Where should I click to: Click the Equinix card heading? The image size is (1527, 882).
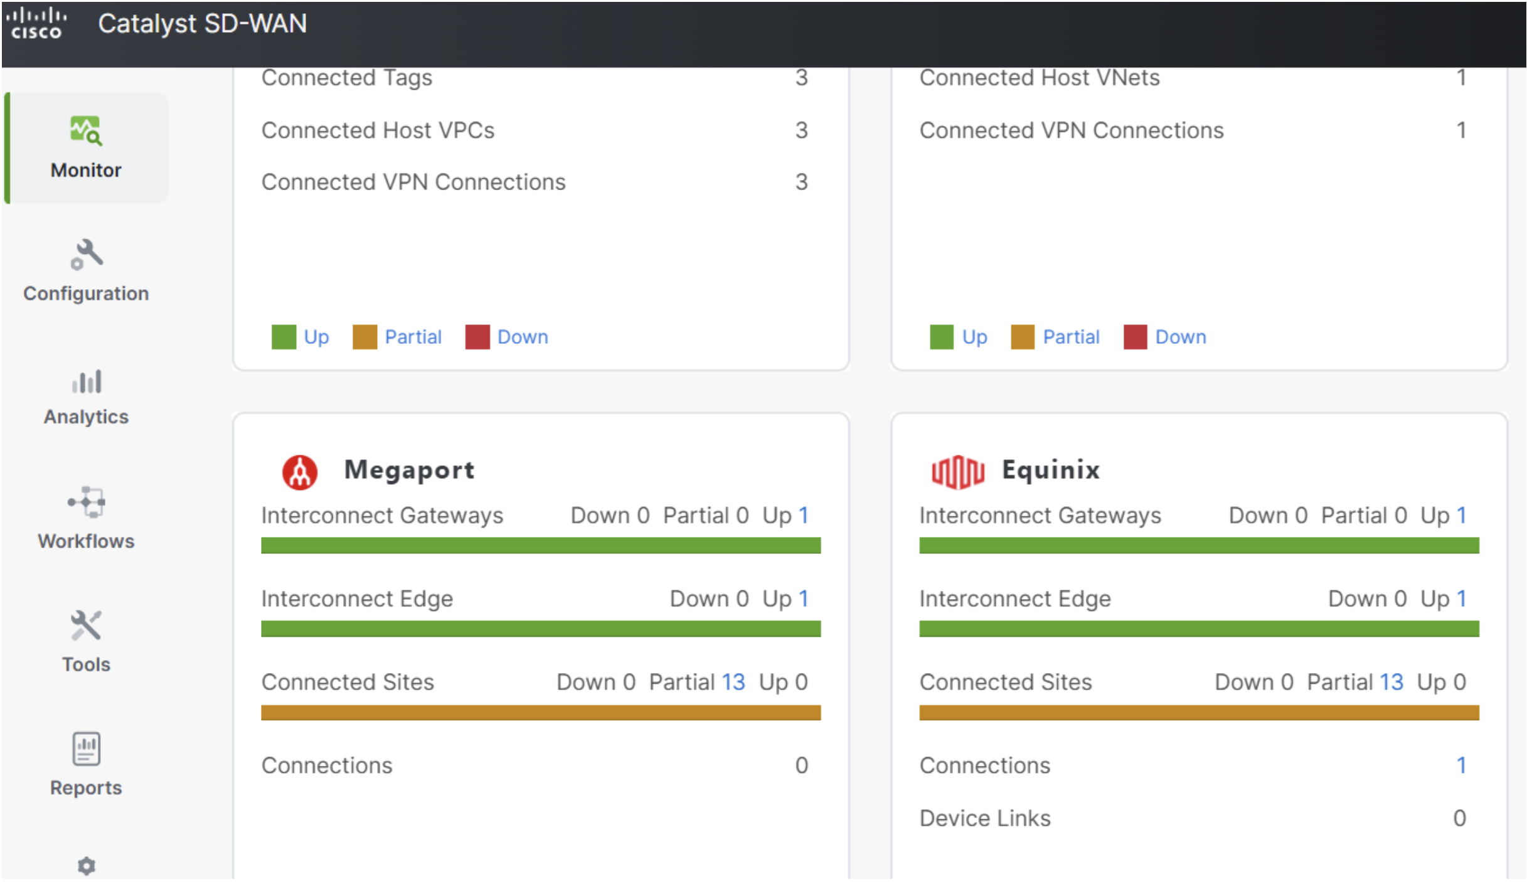[x=1051, y=470]
